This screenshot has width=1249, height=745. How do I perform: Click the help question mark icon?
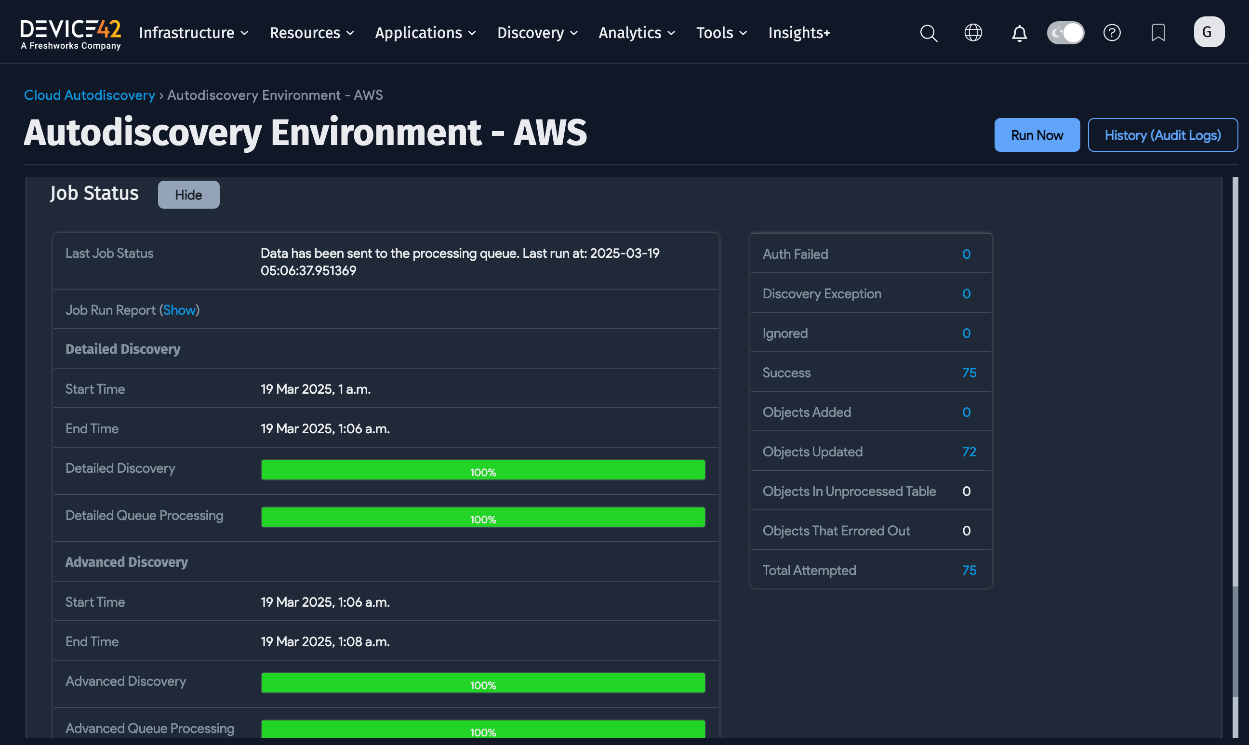click(1112, 33)
